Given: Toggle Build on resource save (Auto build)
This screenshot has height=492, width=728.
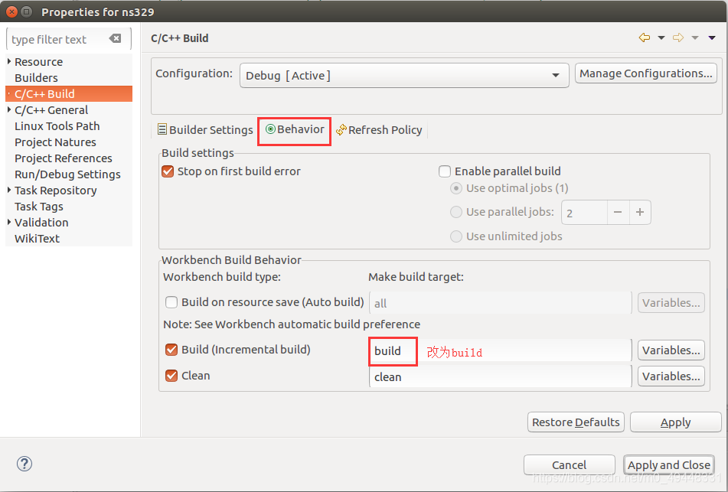Looking at the screenshot, I should tap(171, 302).
